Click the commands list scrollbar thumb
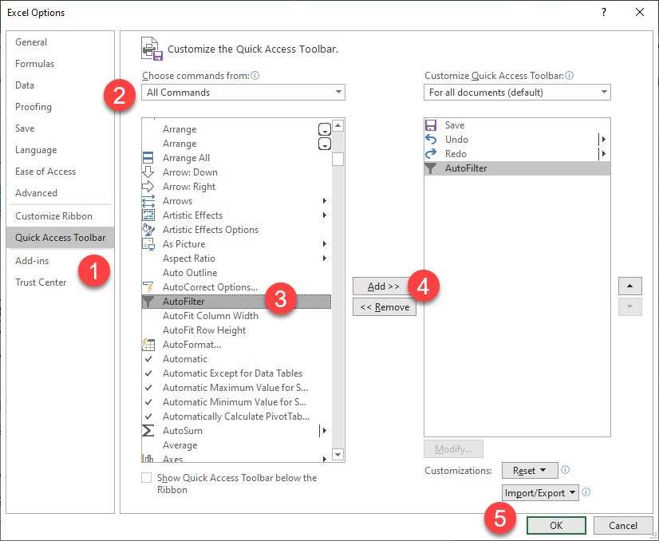This screenshot has height=541, width=659. coord(338,160)
